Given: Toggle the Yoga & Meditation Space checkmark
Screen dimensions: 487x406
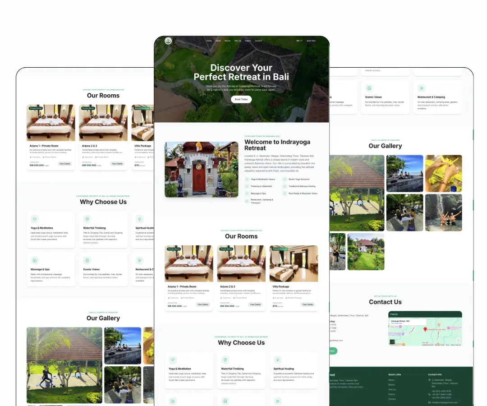Looking at the screenshot, I should click(x=247, y=179).
